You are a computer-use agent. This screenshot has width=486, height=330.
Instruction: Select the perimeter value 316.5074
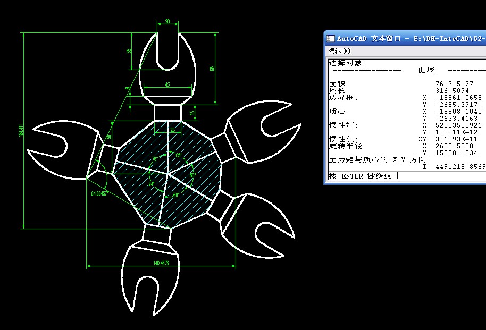452,91
